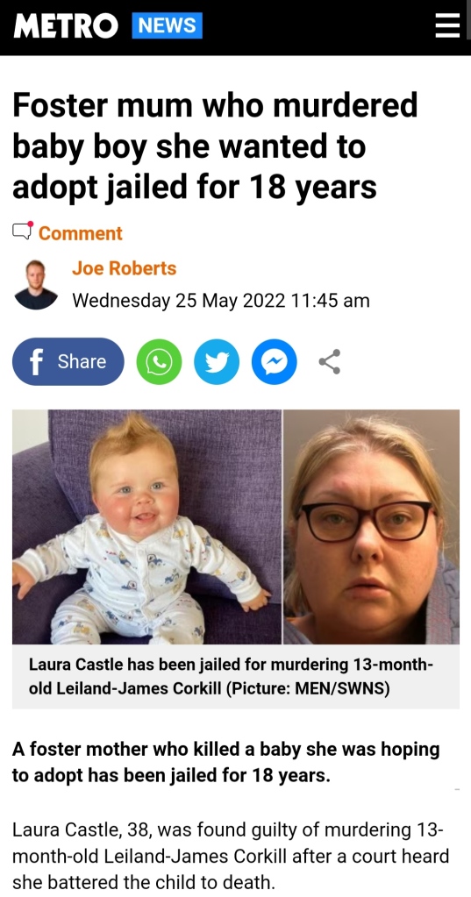This screenshot has height=897, width=471.
Task: Click the paragraph starting Laura Castle, 38
Action: pyautogui.click(x=231, y=856)
